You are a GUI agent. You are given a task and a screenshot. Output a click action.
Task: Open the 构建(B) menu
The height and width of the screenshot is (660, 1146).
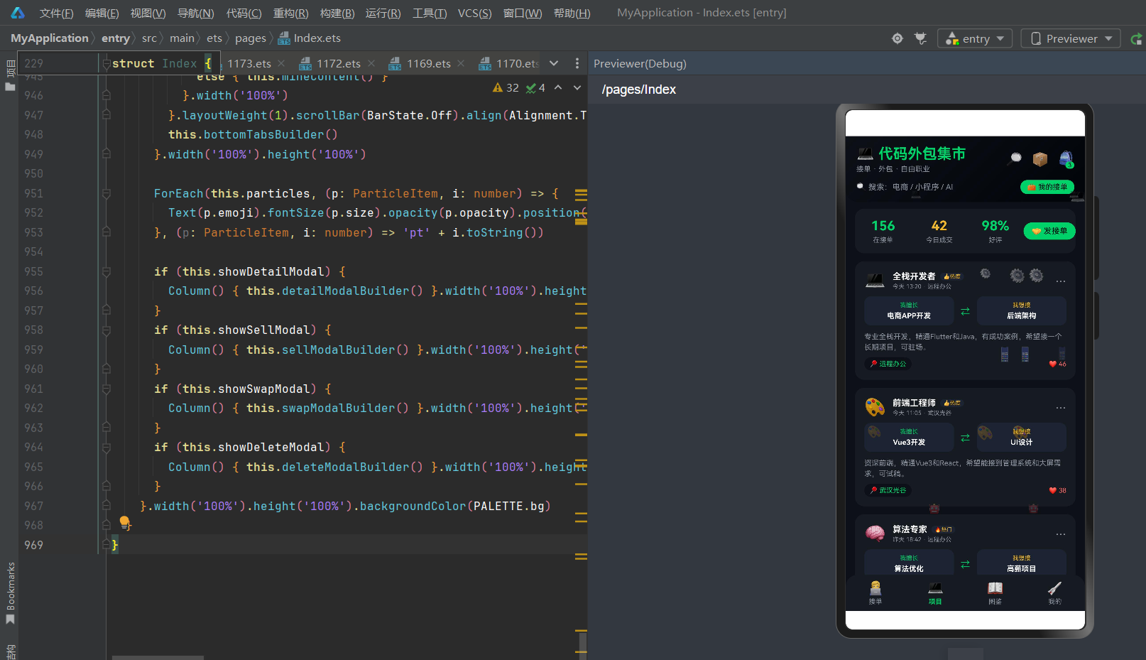click(337, 13)
